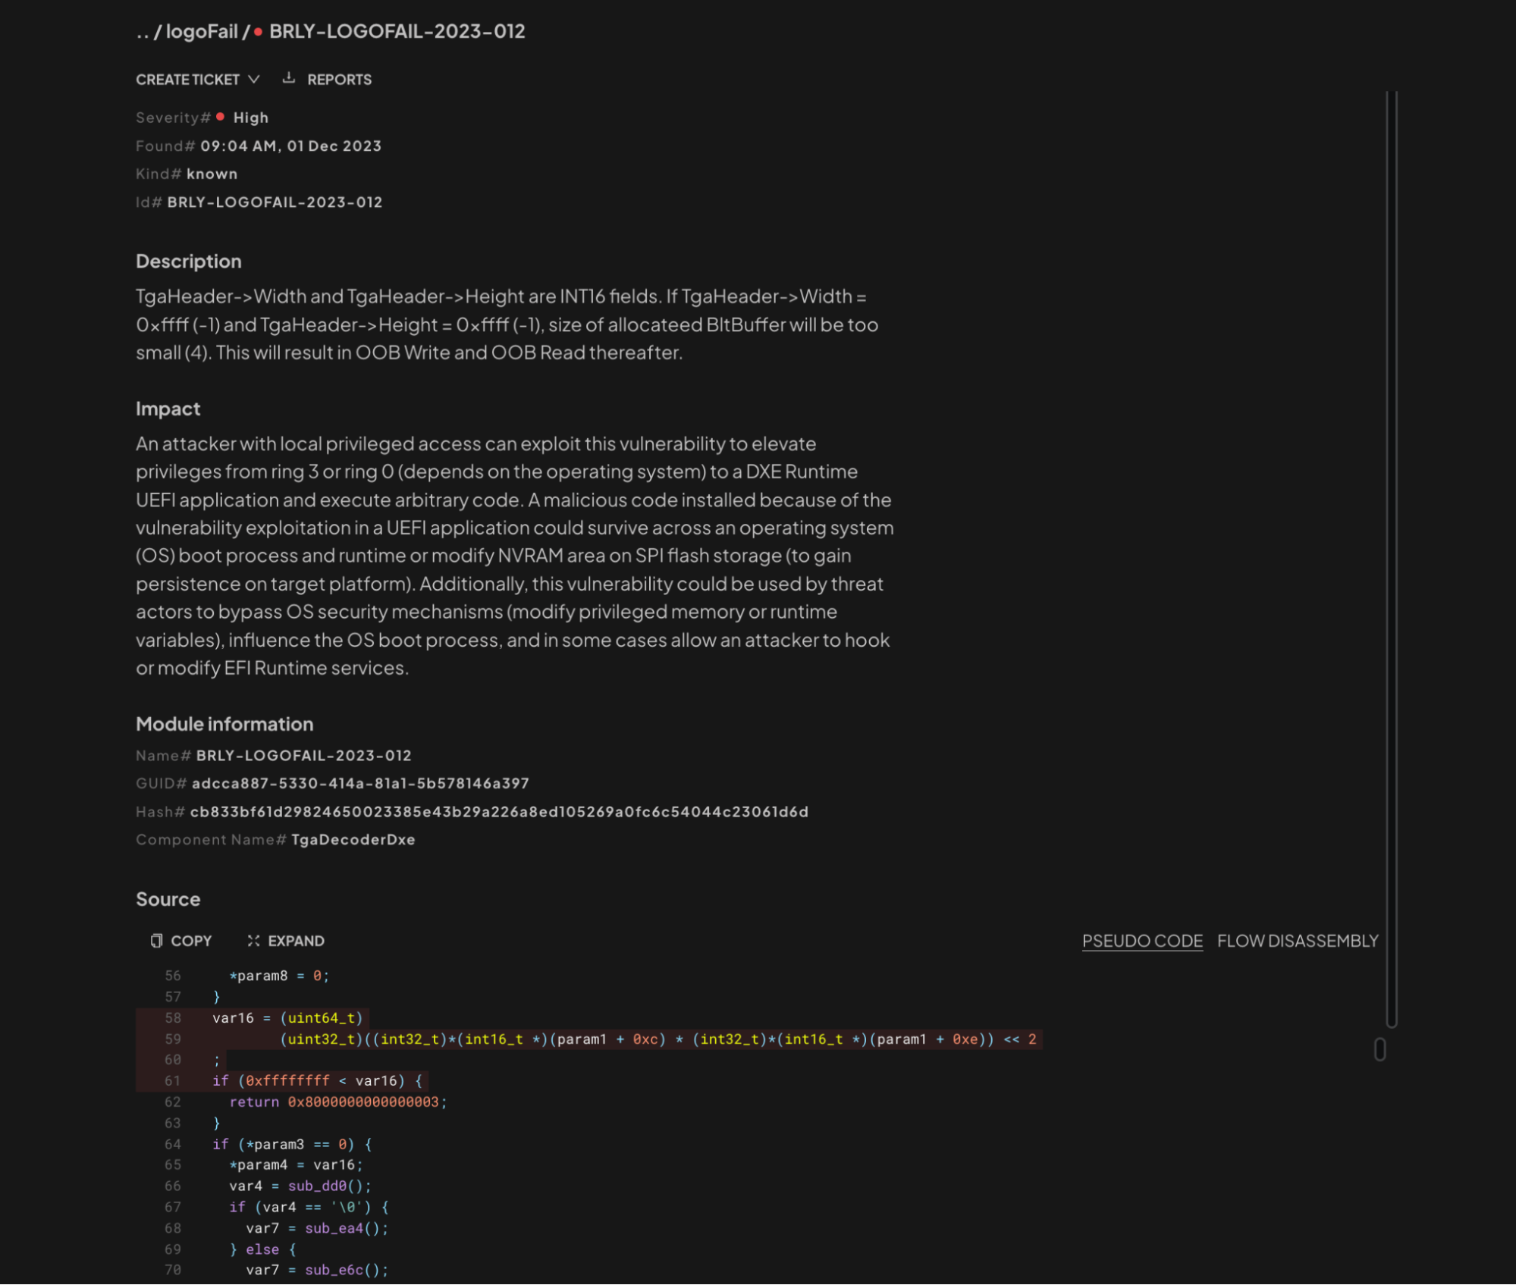Click the red dot beside breadcrumb title
1516x1285 pixels.
click(x=258, y=32)
